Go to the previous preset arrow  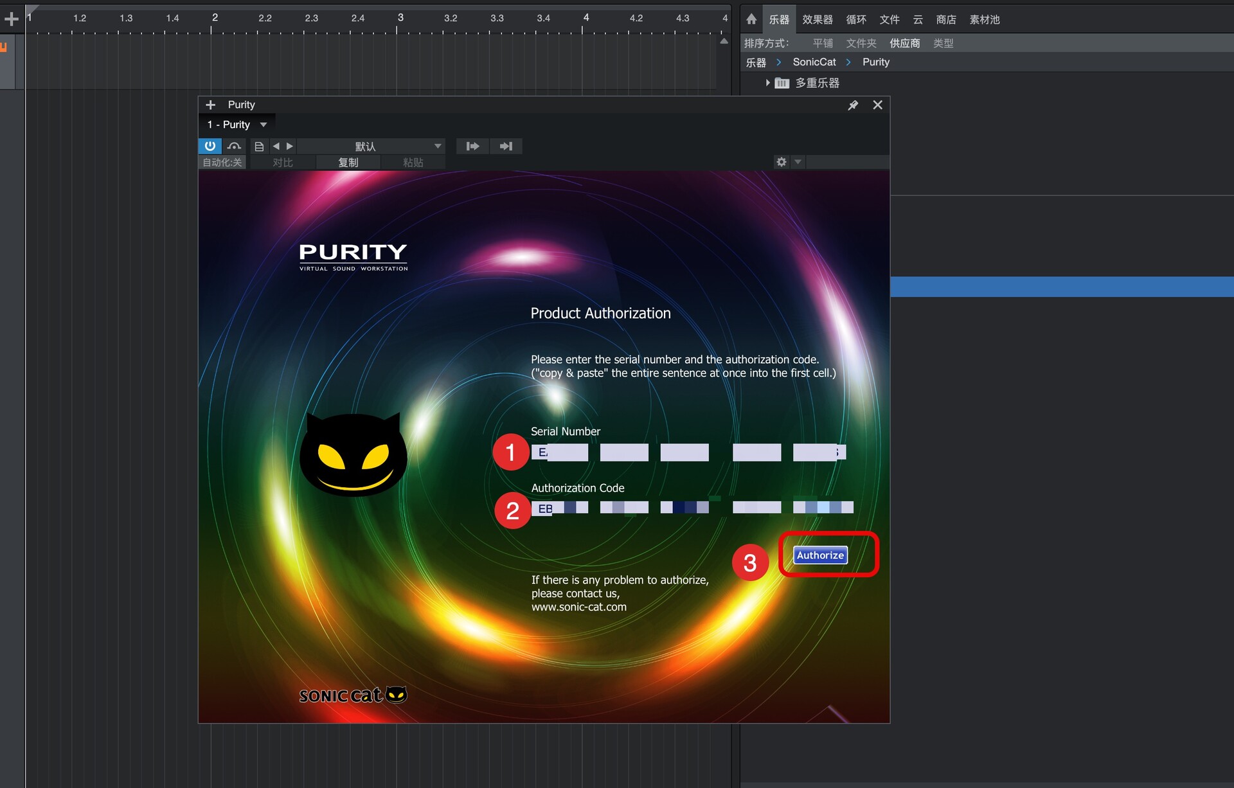pos(276,147)
